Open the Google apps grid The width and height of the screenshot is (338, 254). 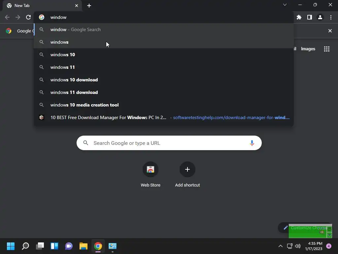click(x=326, y=49)
